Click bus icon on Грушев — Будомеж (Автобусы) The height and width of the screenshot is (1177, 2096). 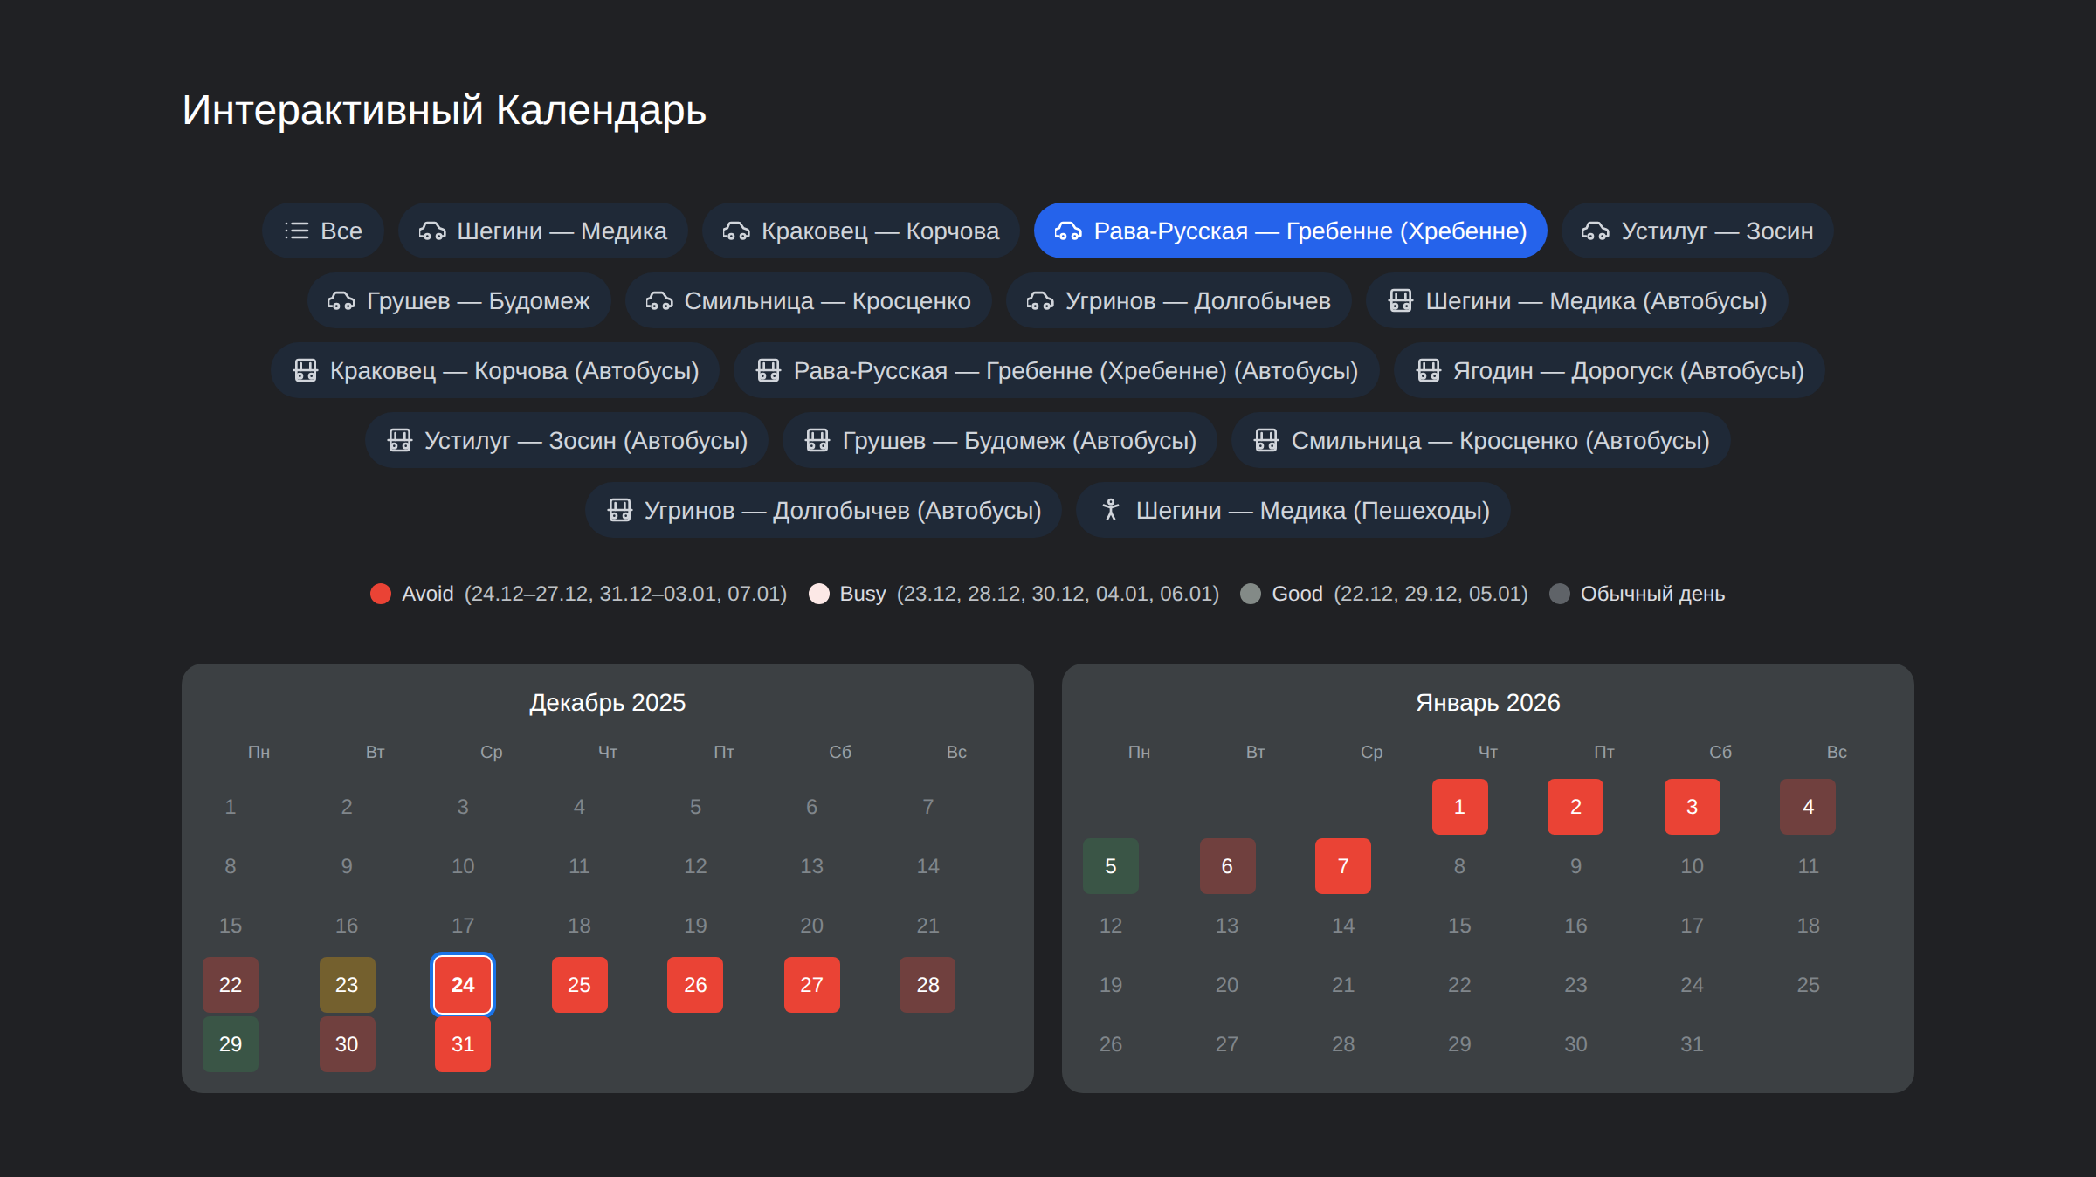817,440
